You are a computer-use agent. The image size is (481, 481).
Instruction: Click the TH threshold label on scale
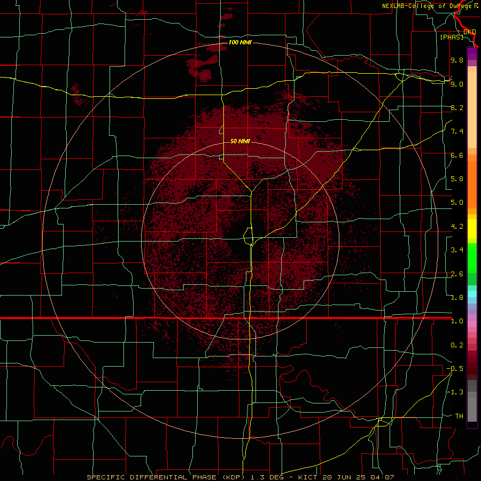(459, 416)
